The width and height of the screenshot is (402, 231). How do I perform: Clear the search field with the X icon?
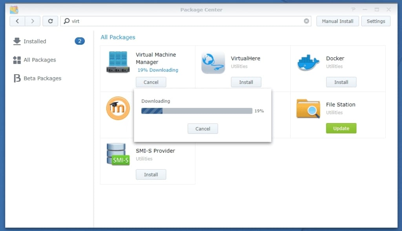(x=306, y=21)
